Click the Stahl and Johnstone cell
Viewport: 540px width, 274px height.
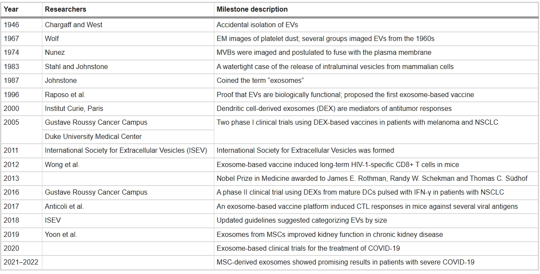pyautogui.click(x=76, y=66)
